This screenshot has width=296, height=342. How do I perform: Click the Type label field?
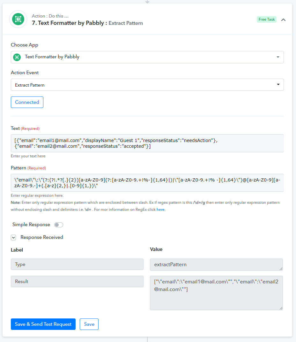click(77, 264)
